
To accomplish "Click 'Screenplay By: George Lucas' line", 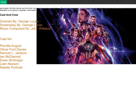I will coord(21,25).
